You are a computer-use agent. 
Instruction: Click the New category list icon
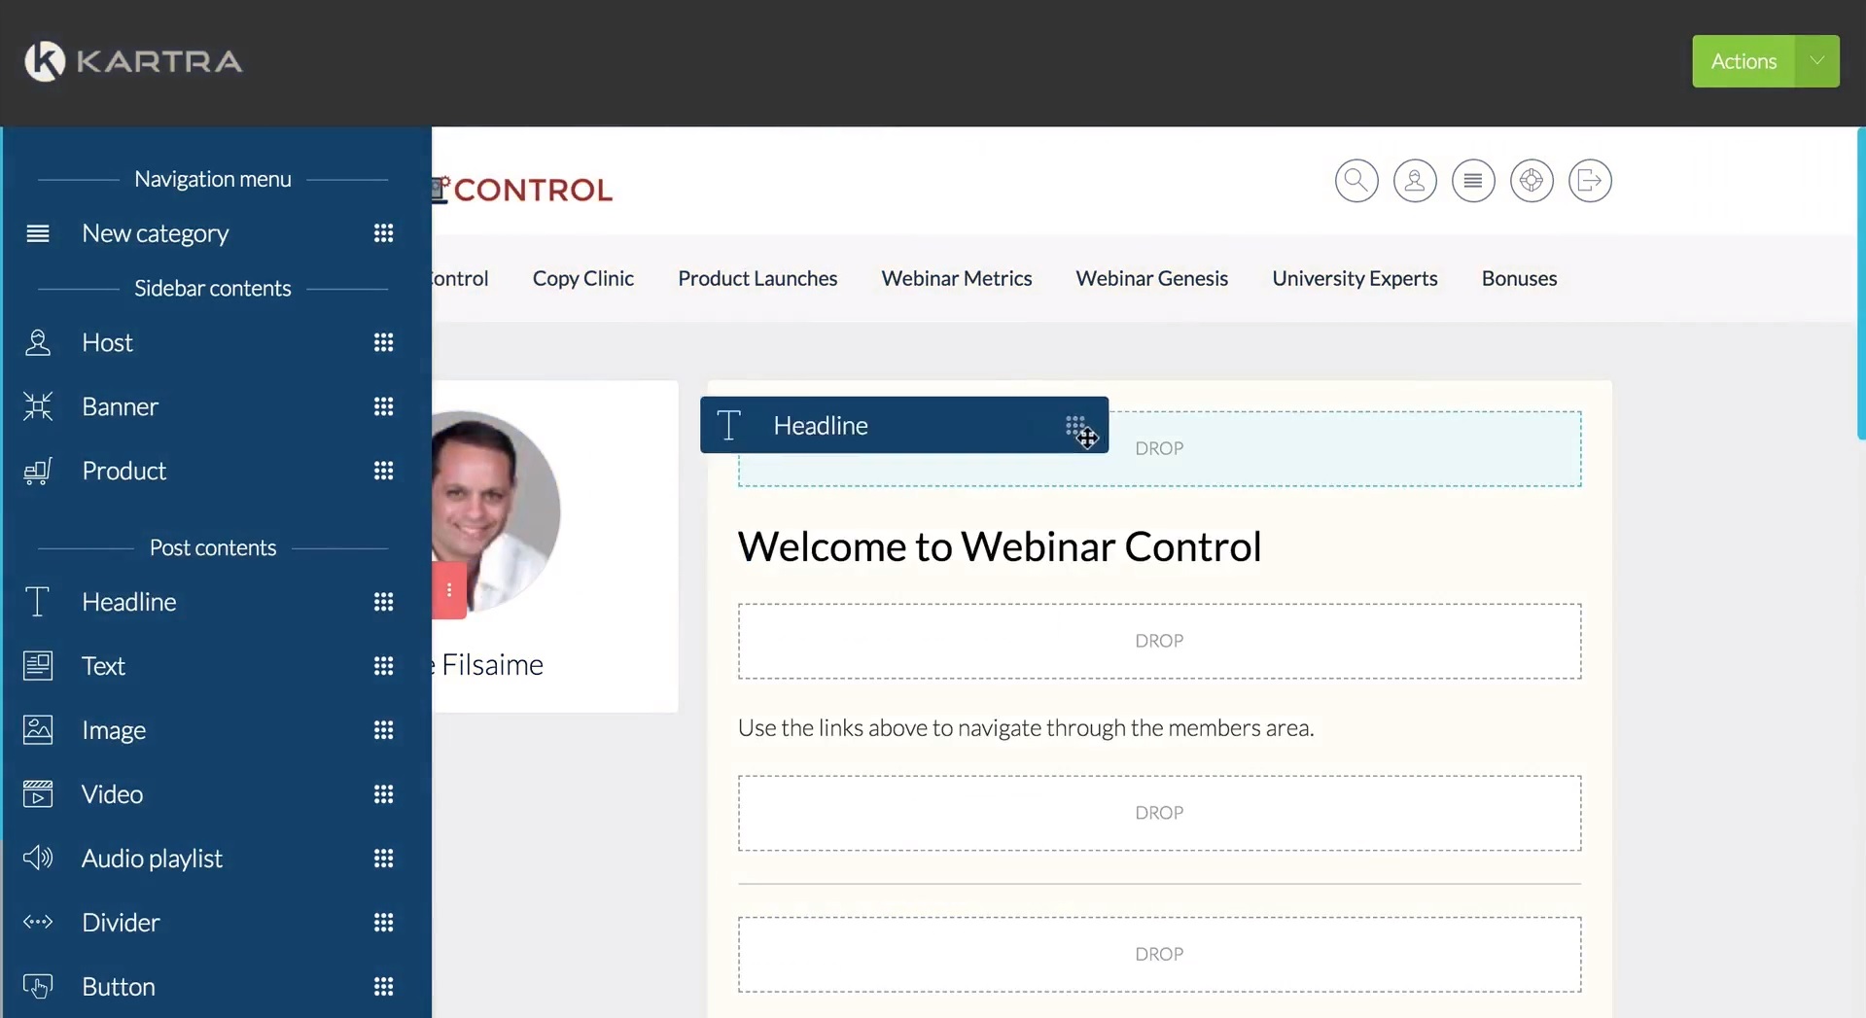(x=38, y=233)
